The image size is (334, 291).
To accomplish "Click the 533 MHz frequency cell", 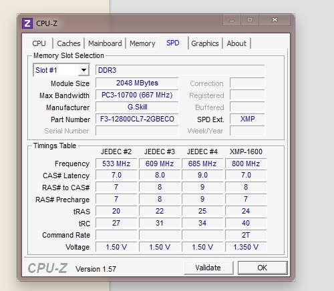I will (116, 164).
